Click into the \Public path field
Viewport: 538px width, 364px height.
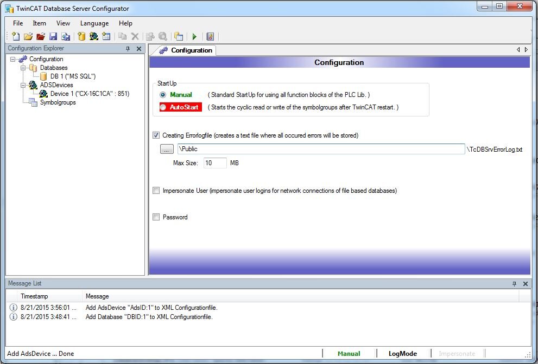[x=321, y=149]
